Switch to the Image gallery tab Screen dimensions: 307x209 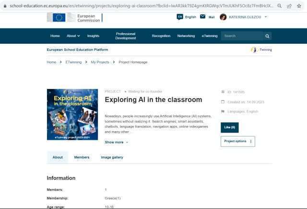[112, 157]
